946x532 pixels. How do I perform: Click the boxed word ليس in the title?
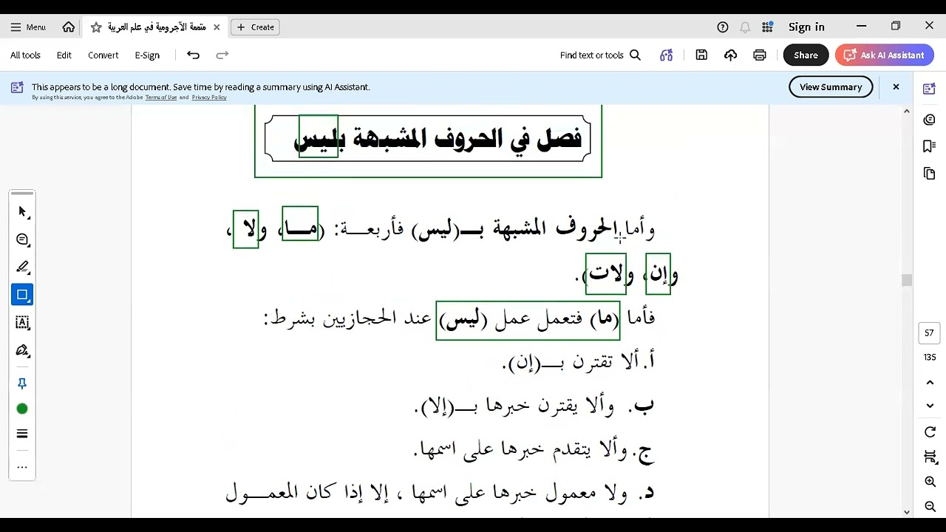(319, 137)
